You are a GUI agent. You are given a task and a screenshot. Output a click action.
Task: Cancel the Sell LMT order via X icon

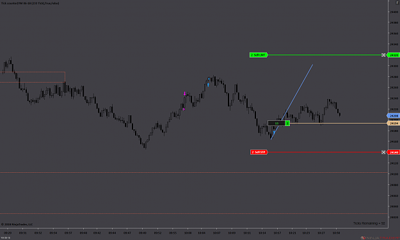point(383,55)
